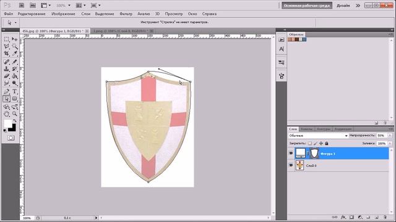The height and width of the screenshot is (222, 396).
Task: Open the bottom panel icon in the dock
Action: (282, 75)
